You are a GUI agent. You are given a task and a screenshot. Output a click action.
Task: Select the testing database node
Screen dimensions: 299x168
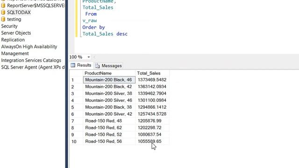[x=14, y=19]
